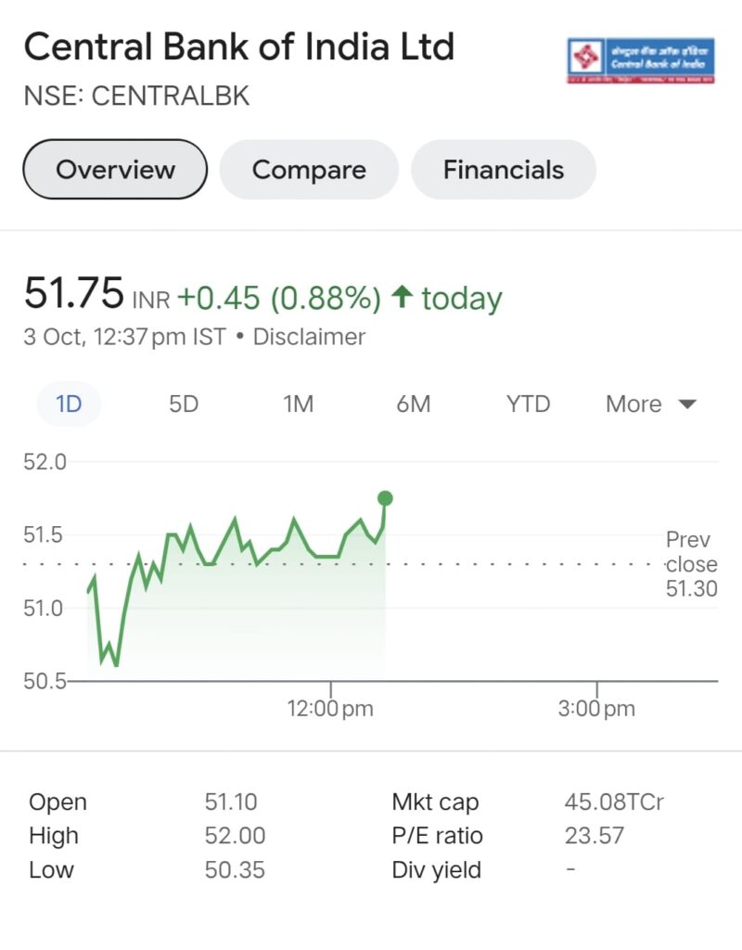
Task: Select the YTD chart range
Action: [528, 404]
